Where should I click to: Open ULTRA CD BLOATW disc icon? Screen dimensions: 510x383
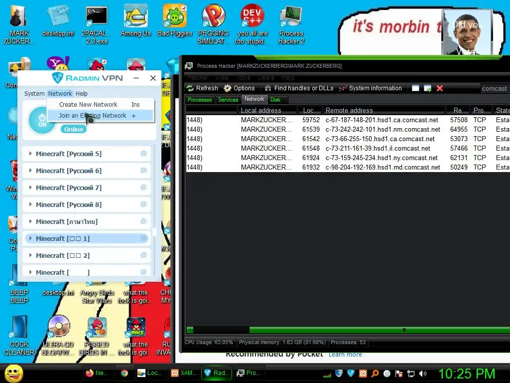(x=58, y=336)
